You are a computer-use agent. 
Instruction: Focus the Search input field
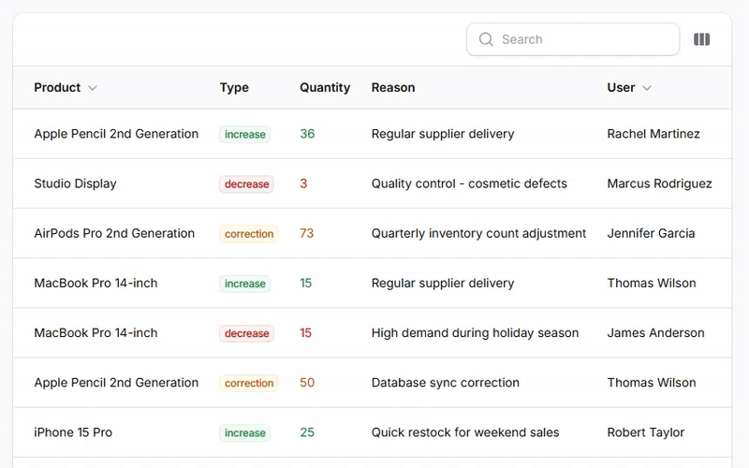tap(573, 39)
